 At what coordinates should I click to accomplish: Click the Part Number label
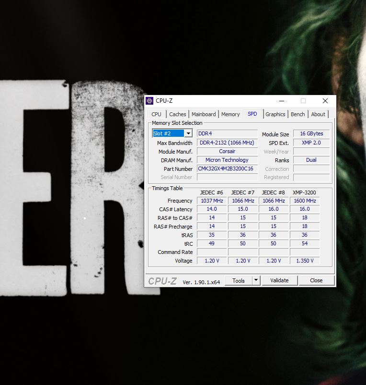tap(178, 169)
